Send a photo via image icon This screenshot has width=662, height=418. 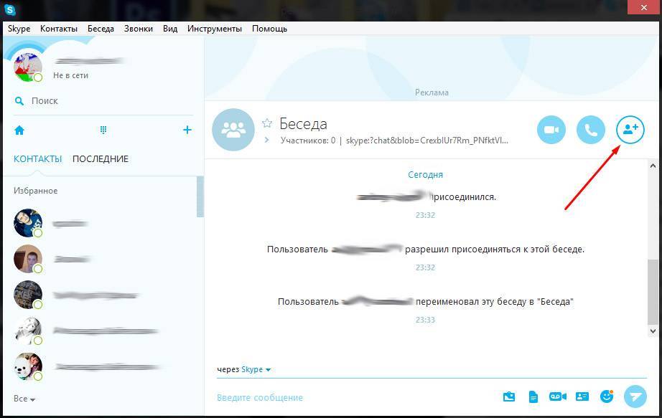[509, 396]
